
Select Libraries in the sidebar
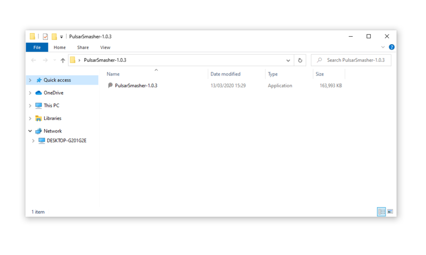point(52,118)
